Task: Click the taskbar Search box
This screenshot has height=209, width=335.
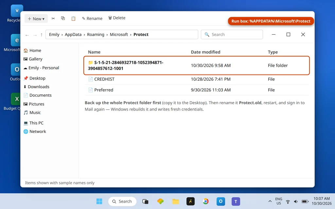Action: point(122,201)
